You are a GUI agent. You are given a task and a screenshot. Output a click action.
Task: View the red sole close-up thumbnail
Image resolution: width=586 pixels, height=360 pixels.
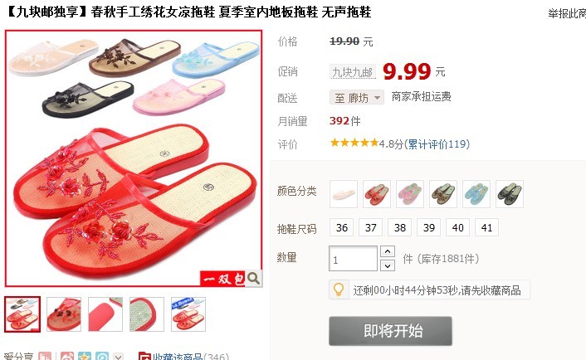(105, 314)
